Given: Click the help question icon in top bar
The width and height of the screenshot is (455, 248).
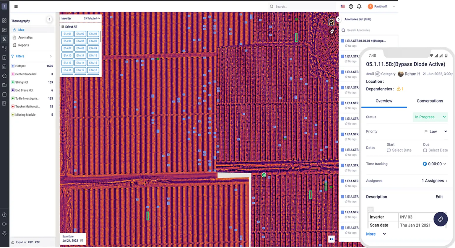Looking at the screenshot, I should coord(351,6).
